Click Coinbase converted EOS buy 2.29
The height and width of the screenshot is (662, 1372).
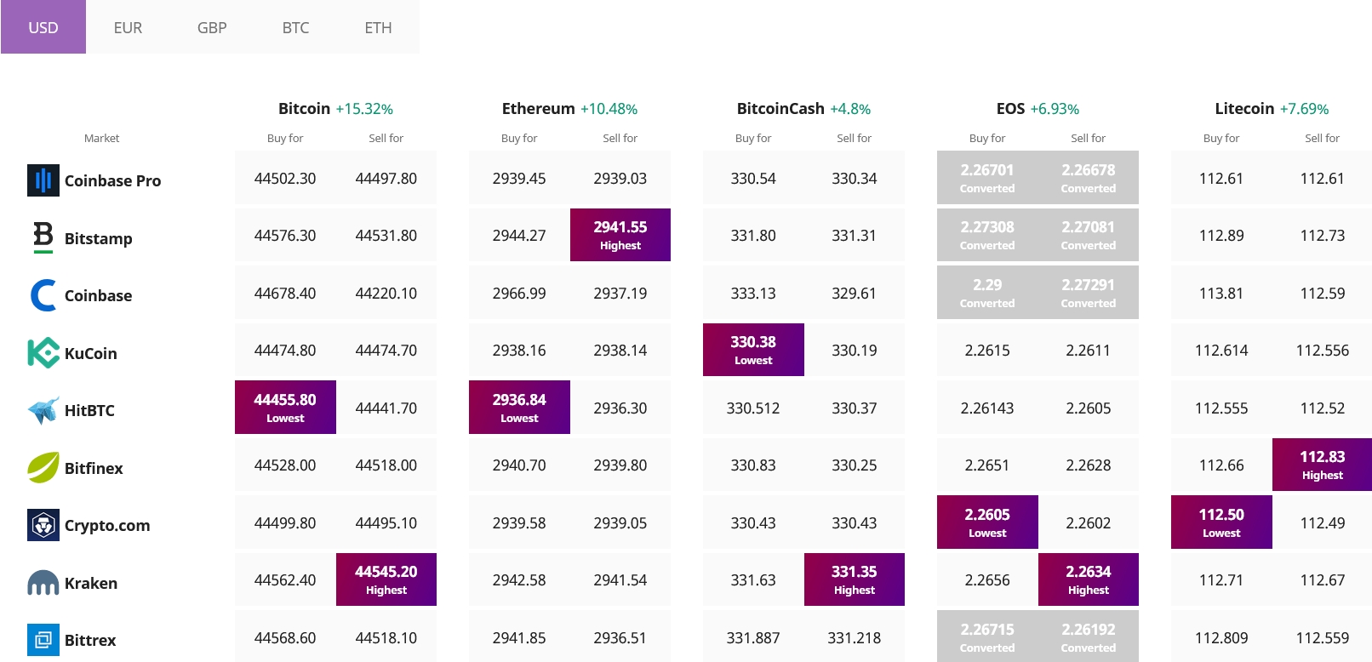[987, 292]
